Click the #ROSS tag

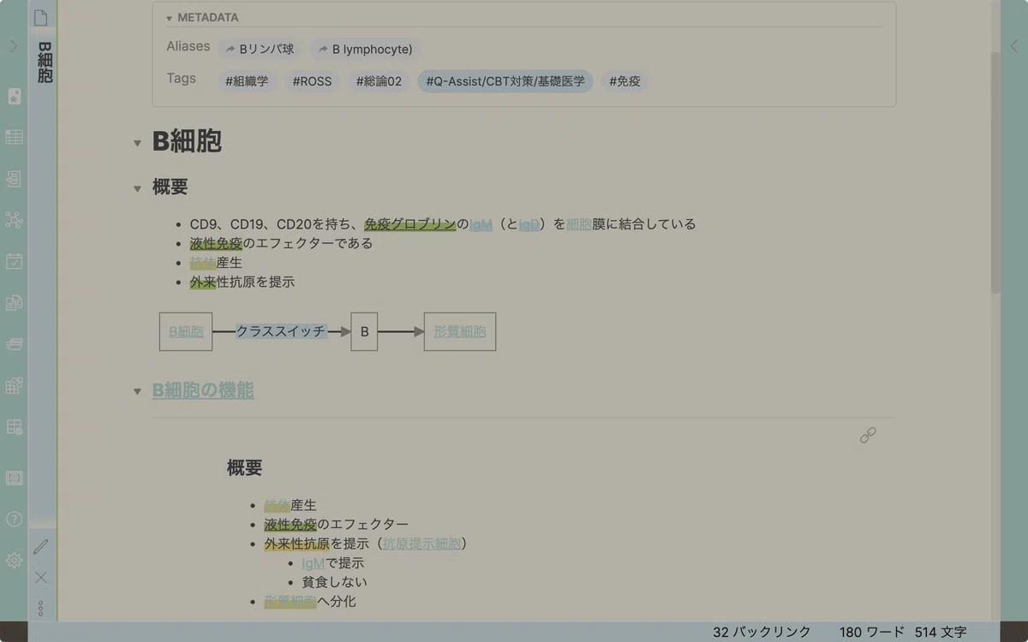tap(312, 81)
